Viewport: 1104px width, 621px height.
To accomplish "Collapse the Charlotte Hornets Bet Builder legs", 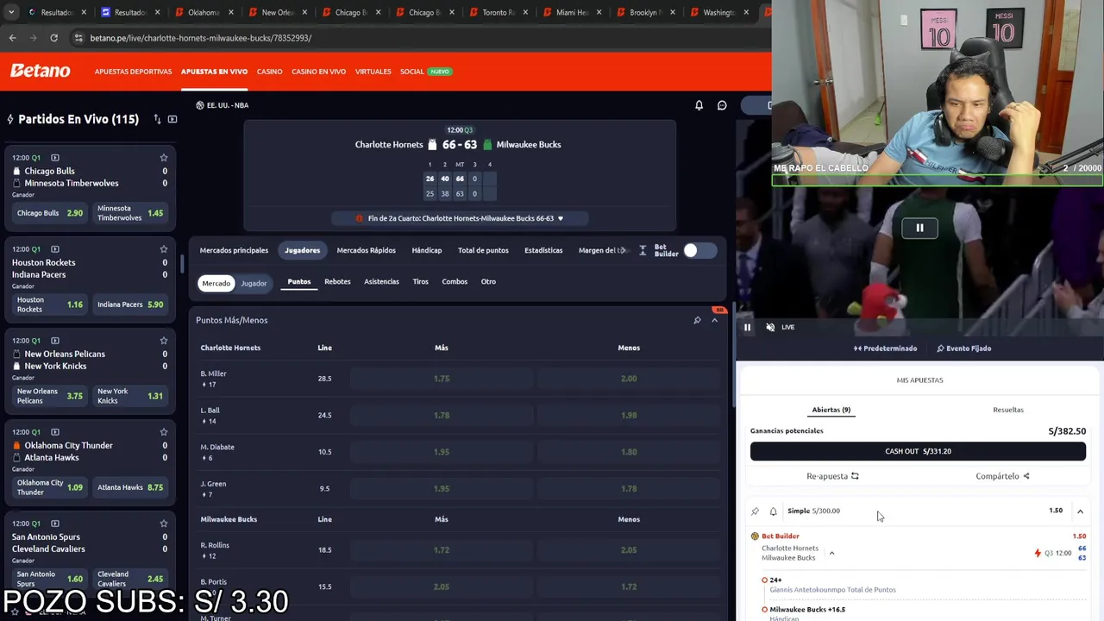I will click(831, 553).
